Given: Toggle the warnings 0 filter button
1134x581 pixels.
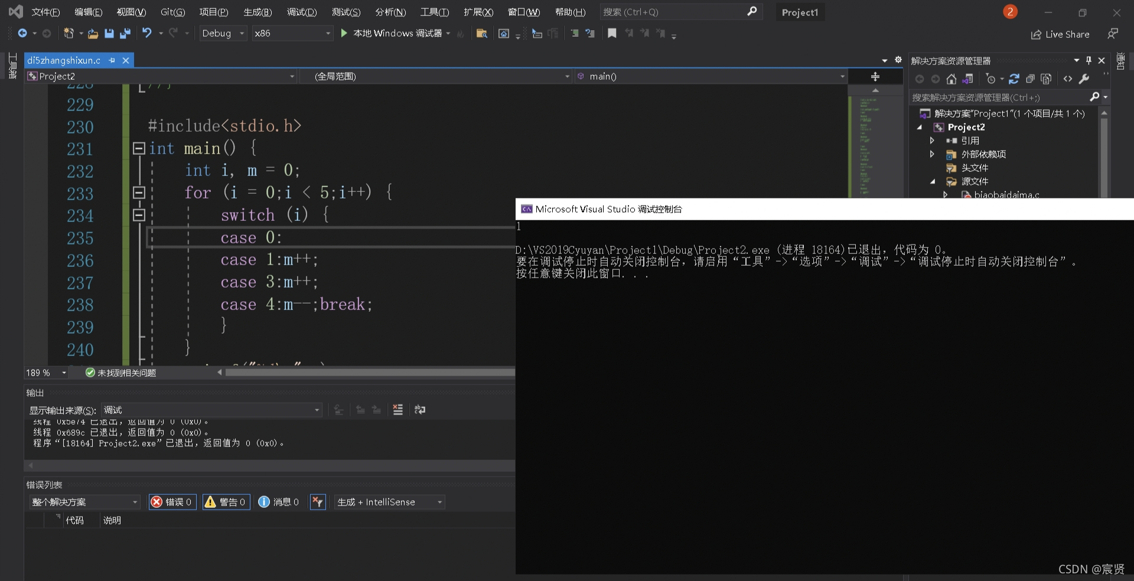Looking at the screenshot, I should coord(226,502).
